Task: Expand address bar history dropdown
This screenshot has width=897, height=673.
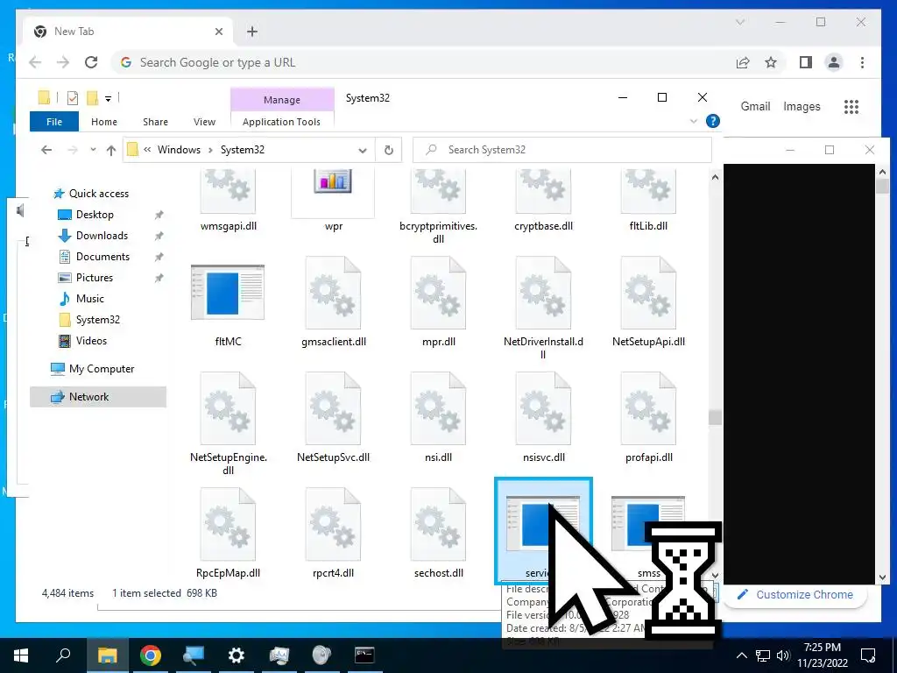Action: (362, 150)
